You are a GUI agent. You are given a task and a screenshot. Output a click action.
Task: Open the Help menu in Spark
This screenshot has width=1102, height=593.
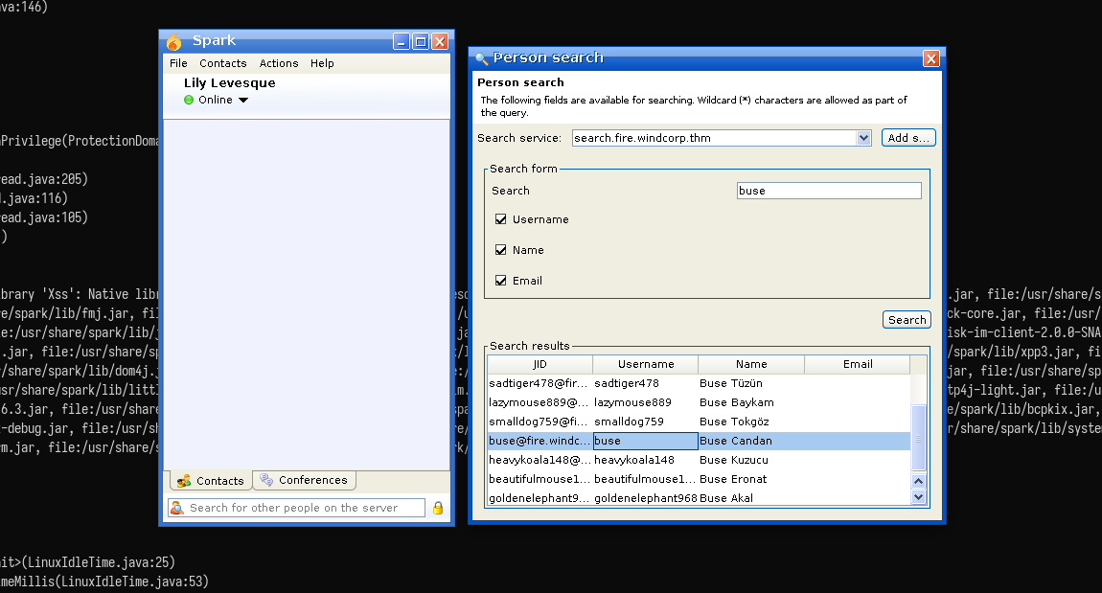322,63
